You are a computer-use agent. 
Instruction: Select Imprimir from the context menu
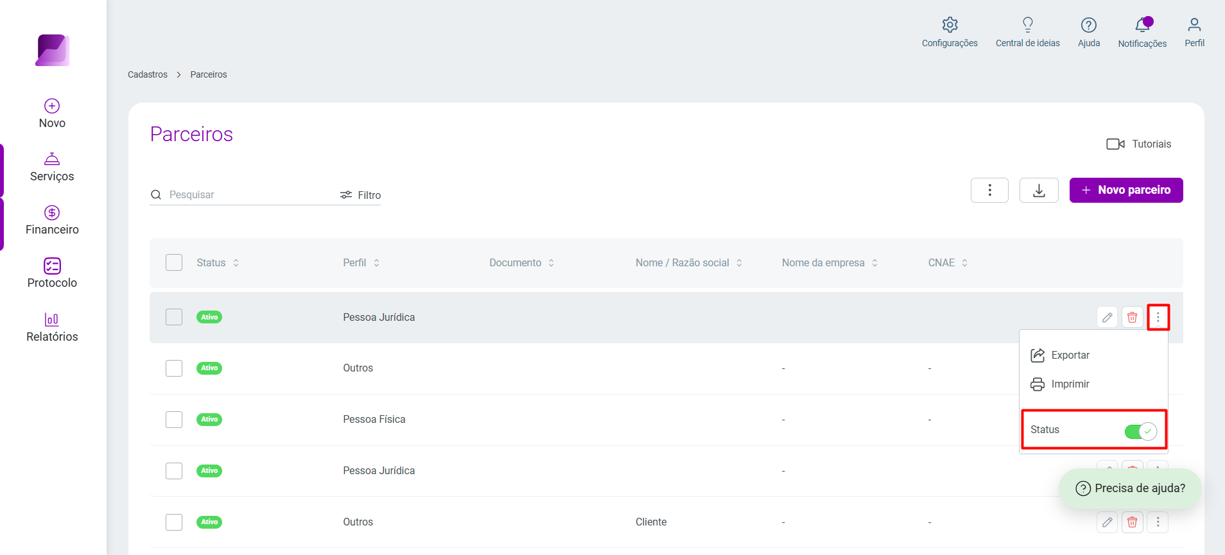1060,384
